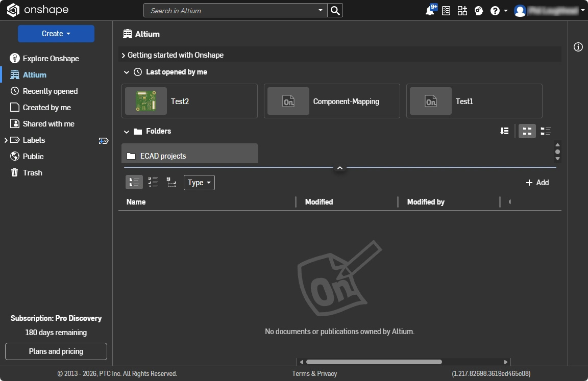Click the Onshape logo icon

pos(13,10)
